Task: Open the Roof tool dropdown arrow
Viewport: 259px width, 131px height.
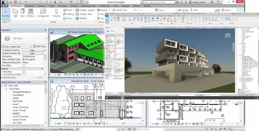Action: (73, 10)
